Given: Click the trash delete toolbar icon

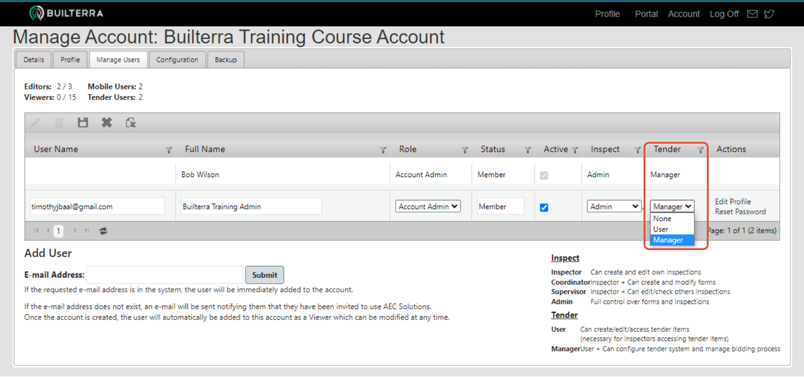Looking at the screenshot, I should [x=59, y=123].
